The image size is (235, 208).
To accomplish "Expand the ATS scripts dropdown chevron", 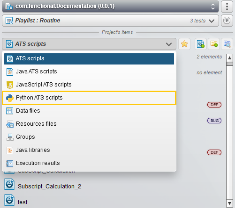I will point(169,44).
